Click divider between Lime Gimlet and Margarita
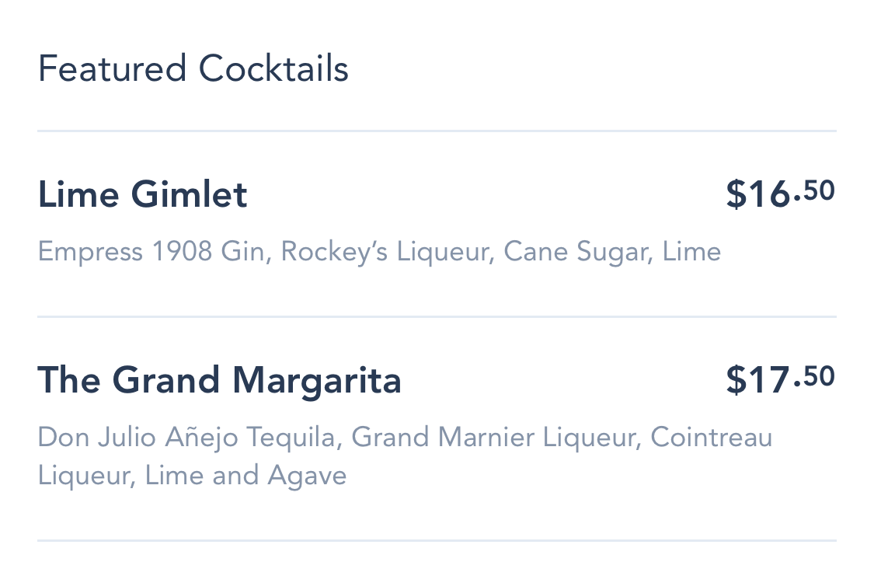The width and height of the screenshot is (874, 562). (437, 317)
